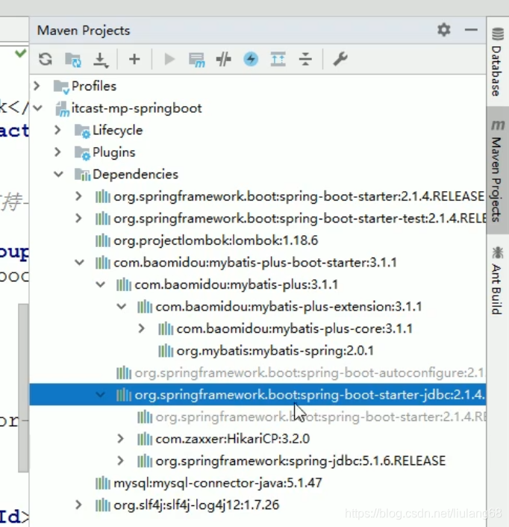Select mysql:mysql-connector-java:5.1.47 text
509x527 pixels.
point(218,483)
